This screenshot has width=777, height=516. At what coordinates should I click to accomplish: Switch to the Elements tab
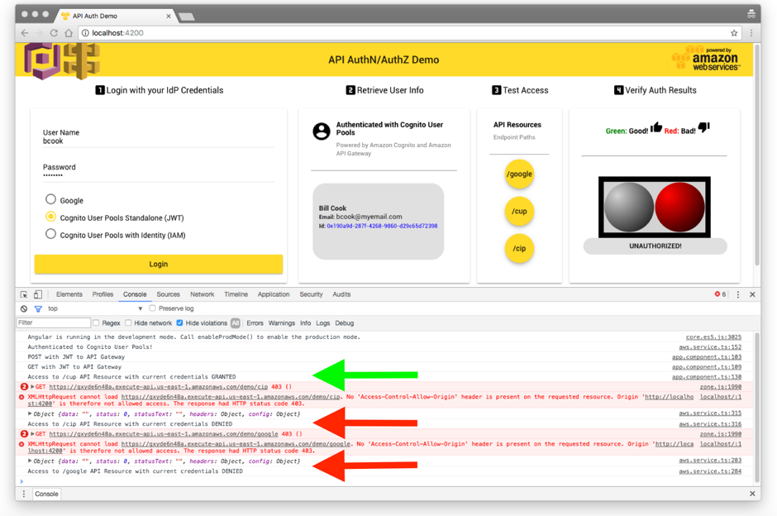point(69,294)
